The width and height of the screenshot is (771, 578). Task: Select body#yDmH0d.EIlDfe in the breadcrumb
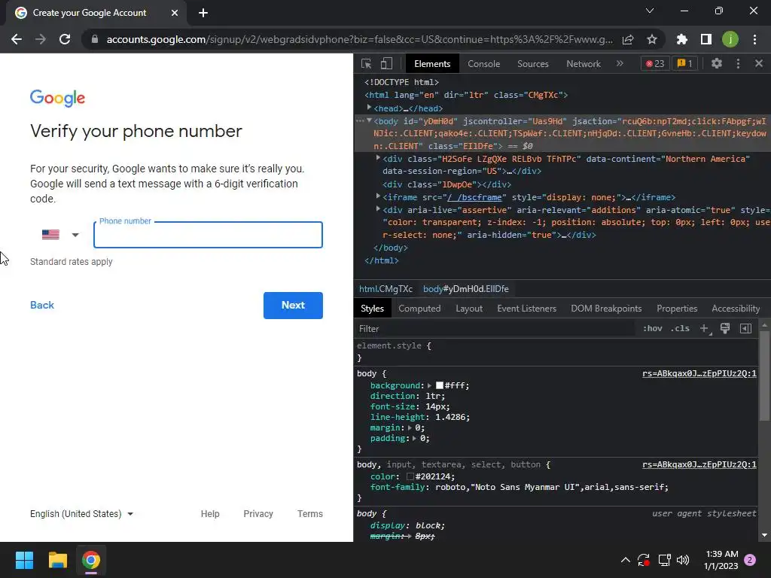(x=465, y=289)
